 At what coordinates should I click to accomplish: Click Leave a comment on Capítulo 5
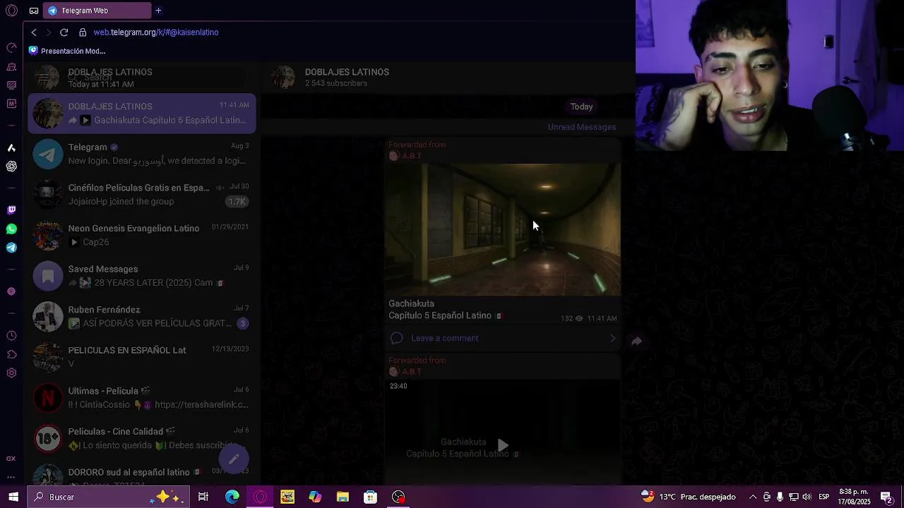[503, 339]
